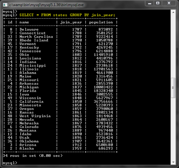The width and height of the screenshot is (179, 168).
Task: Click the California row name
Action: (x=31, y=102)
